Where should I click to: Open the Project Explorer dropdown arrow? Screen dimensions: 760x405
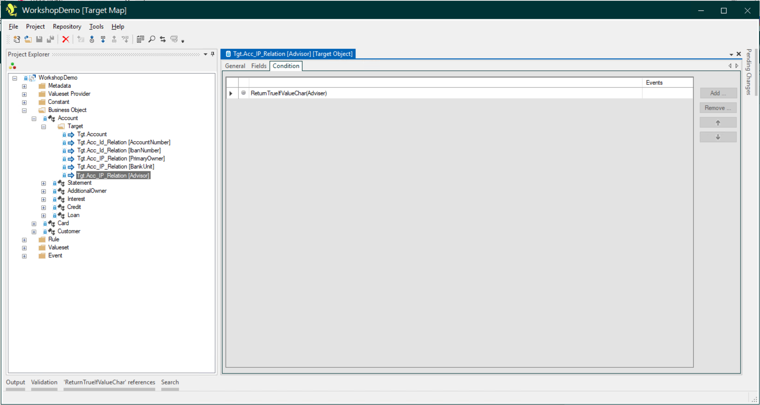pyautogui.click(x=205, y=54)
